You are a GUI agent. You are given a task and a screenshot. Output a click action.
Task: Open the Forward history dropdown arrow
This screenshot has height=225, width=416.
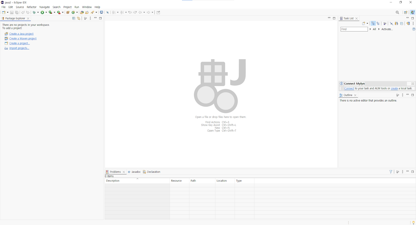coord(152,12)
